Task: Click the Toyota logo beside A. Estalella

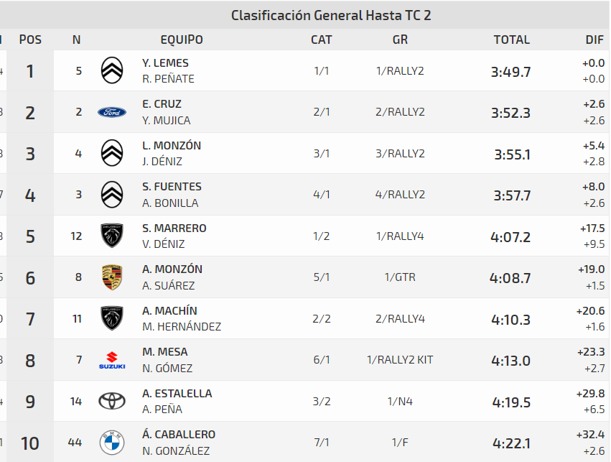Action: [x=111, y=401]
